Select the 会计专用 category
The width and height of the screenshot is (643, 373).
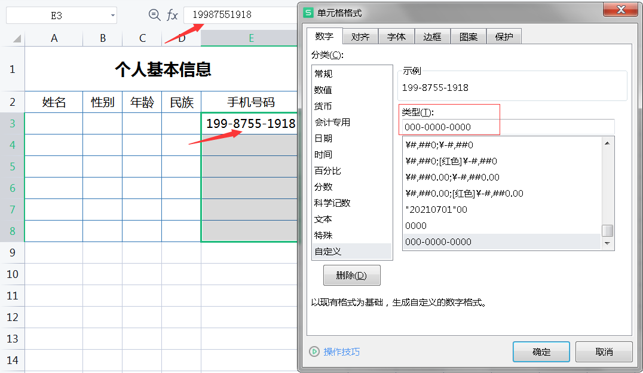pyautogui.click(x=352, y=123)
